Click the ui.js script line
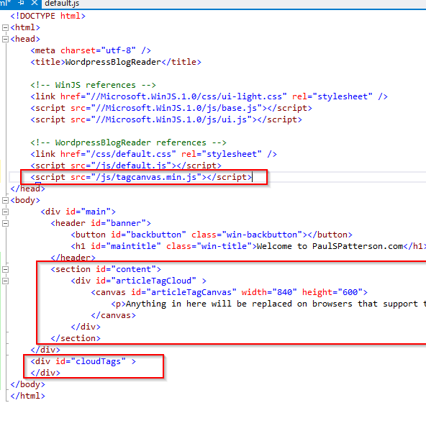Screen dimensions: 426x426 click(166, 119)
